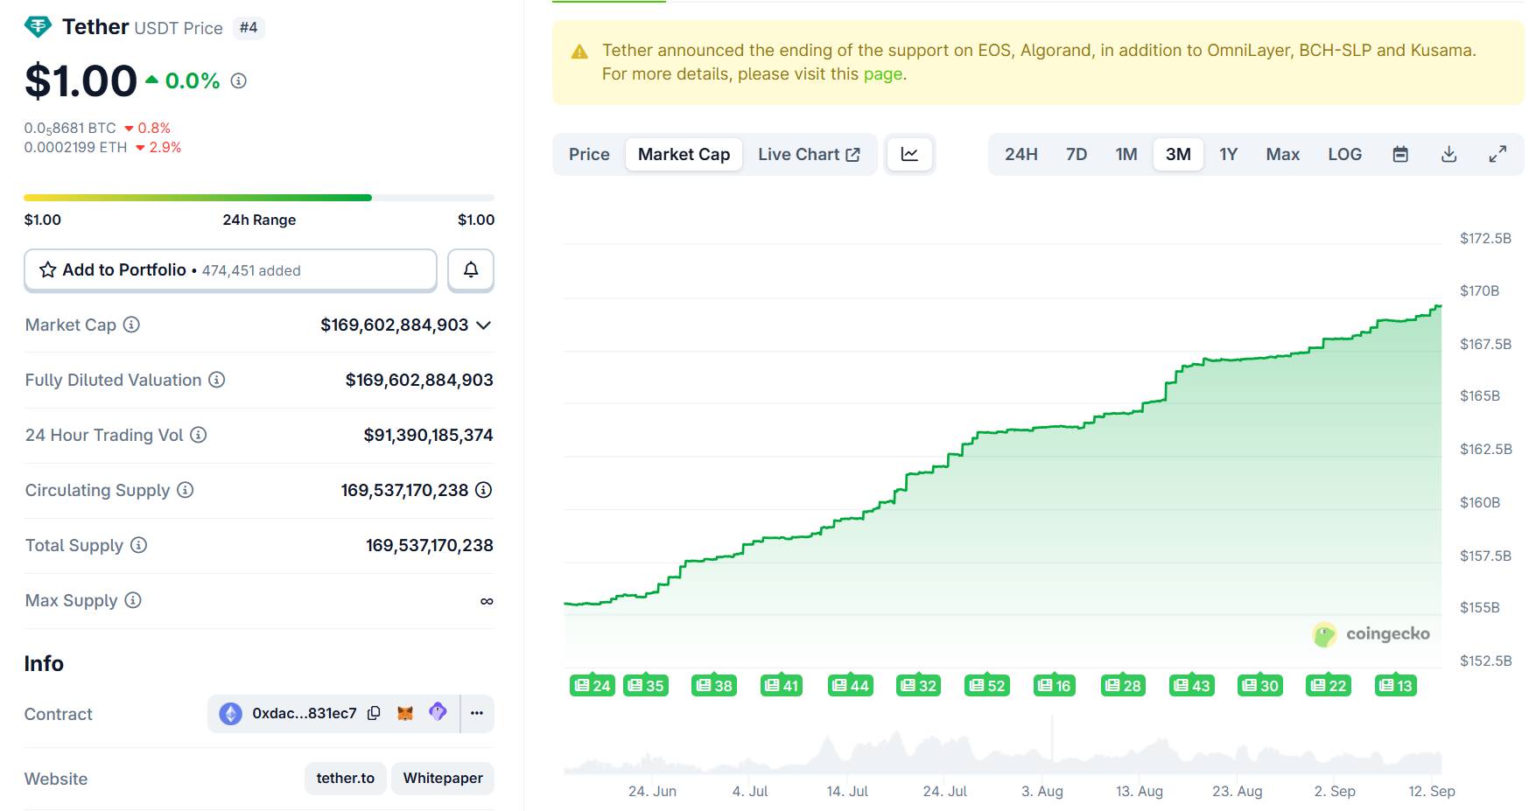Open news marker labeled 24
The image size is (1529, 811).
coord(593,686)
